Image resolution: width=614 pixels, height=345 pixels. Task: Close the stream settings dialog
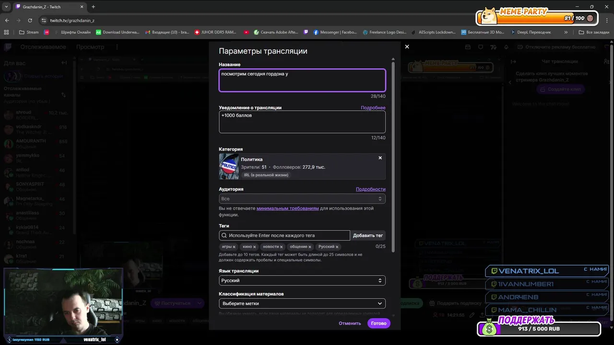[x=407, y=46]
